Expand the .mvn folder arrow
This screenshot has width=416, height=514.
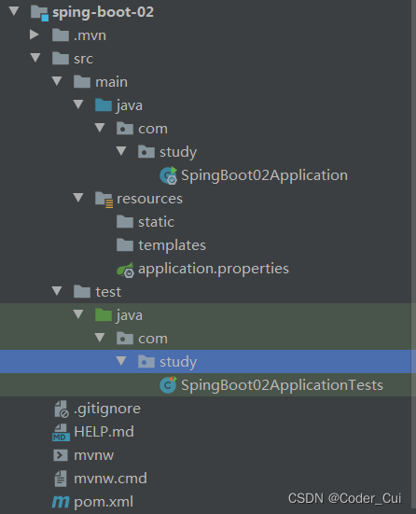(35, 35)
